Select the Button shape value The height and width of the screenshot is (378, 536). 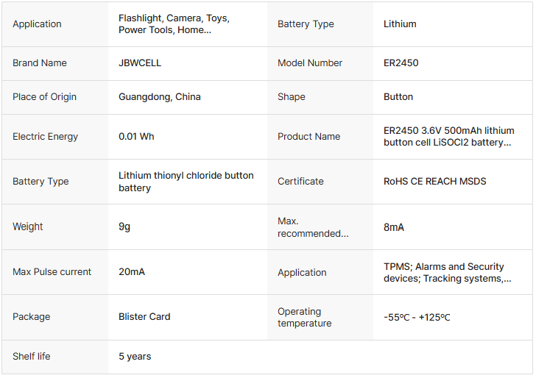coord(398,97)
